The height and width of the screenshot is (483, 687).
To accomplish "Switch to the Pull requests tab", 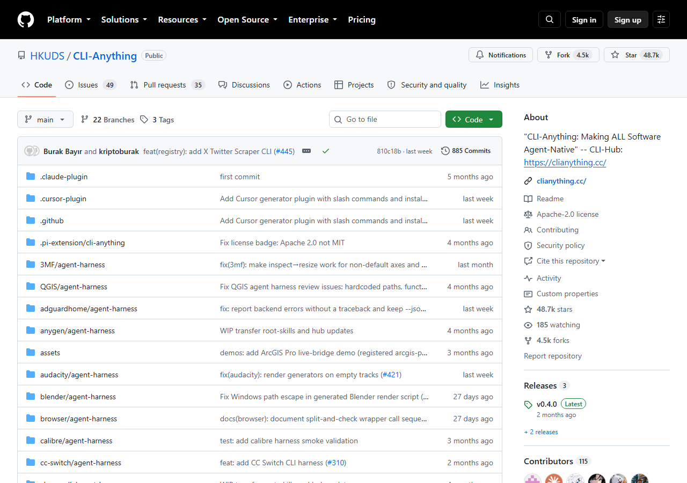I will pos(167,85).
